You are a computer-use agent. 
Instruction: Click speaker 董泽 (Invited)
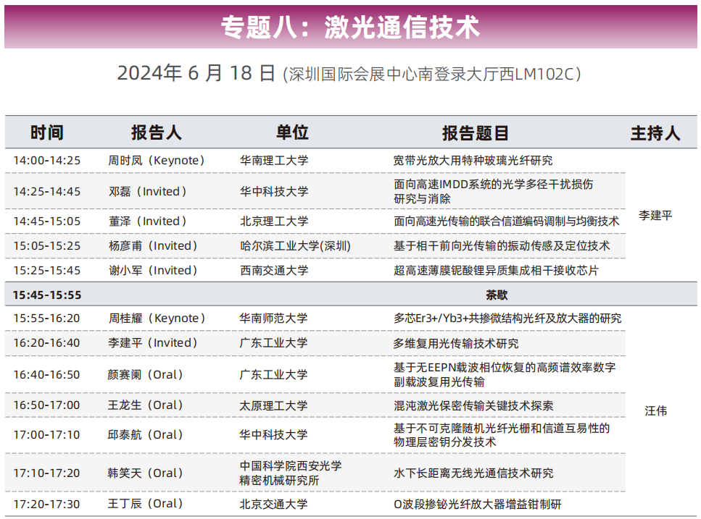tap(148, 221)
